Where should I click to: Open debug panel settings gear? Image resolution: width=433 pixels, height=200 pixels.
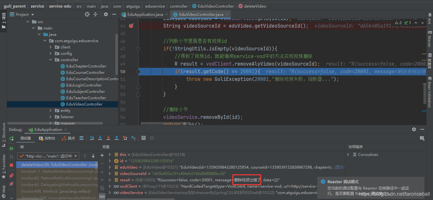click(x=414, y=129)
